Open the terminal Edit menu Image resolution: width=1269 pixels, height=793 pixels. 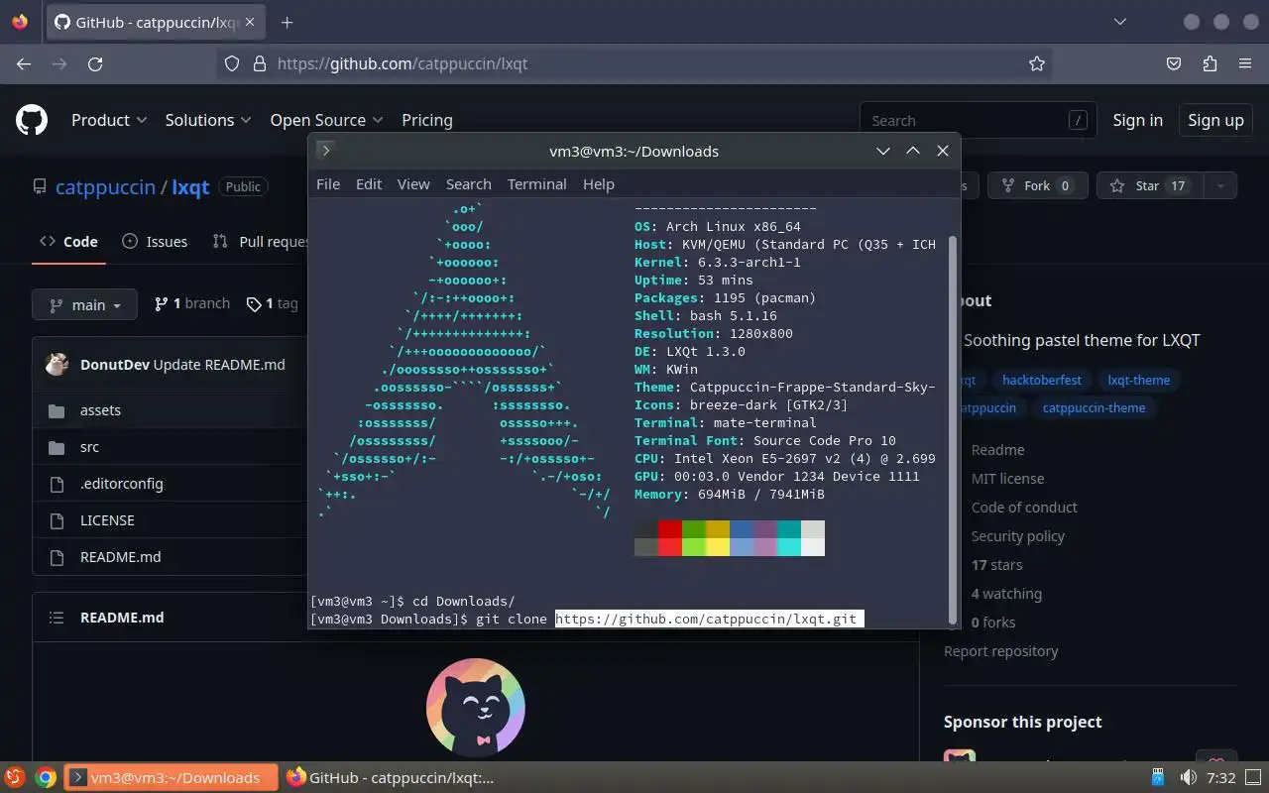[x=369, y=184]
